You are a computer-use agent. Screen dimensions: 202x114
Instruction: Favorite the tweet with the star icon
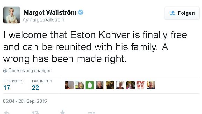(x=62, y=112)
